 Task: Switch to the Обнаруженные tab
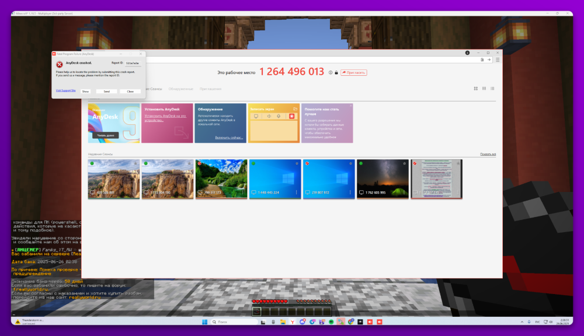click(180, 89)
